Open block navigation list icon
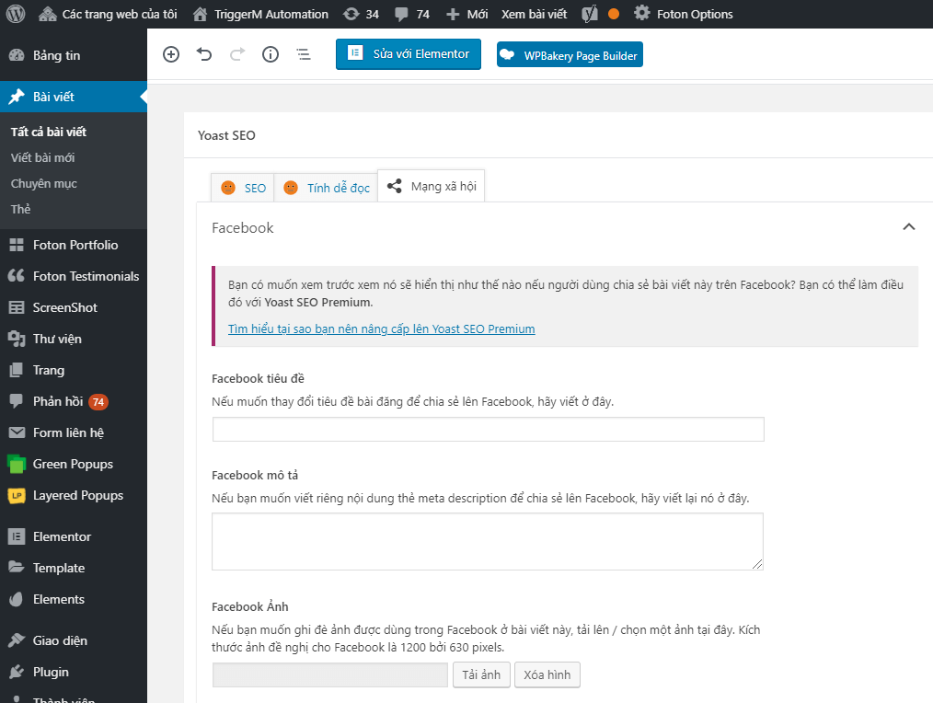This screenshot has width=933, height=703. [x=304, y=54]
